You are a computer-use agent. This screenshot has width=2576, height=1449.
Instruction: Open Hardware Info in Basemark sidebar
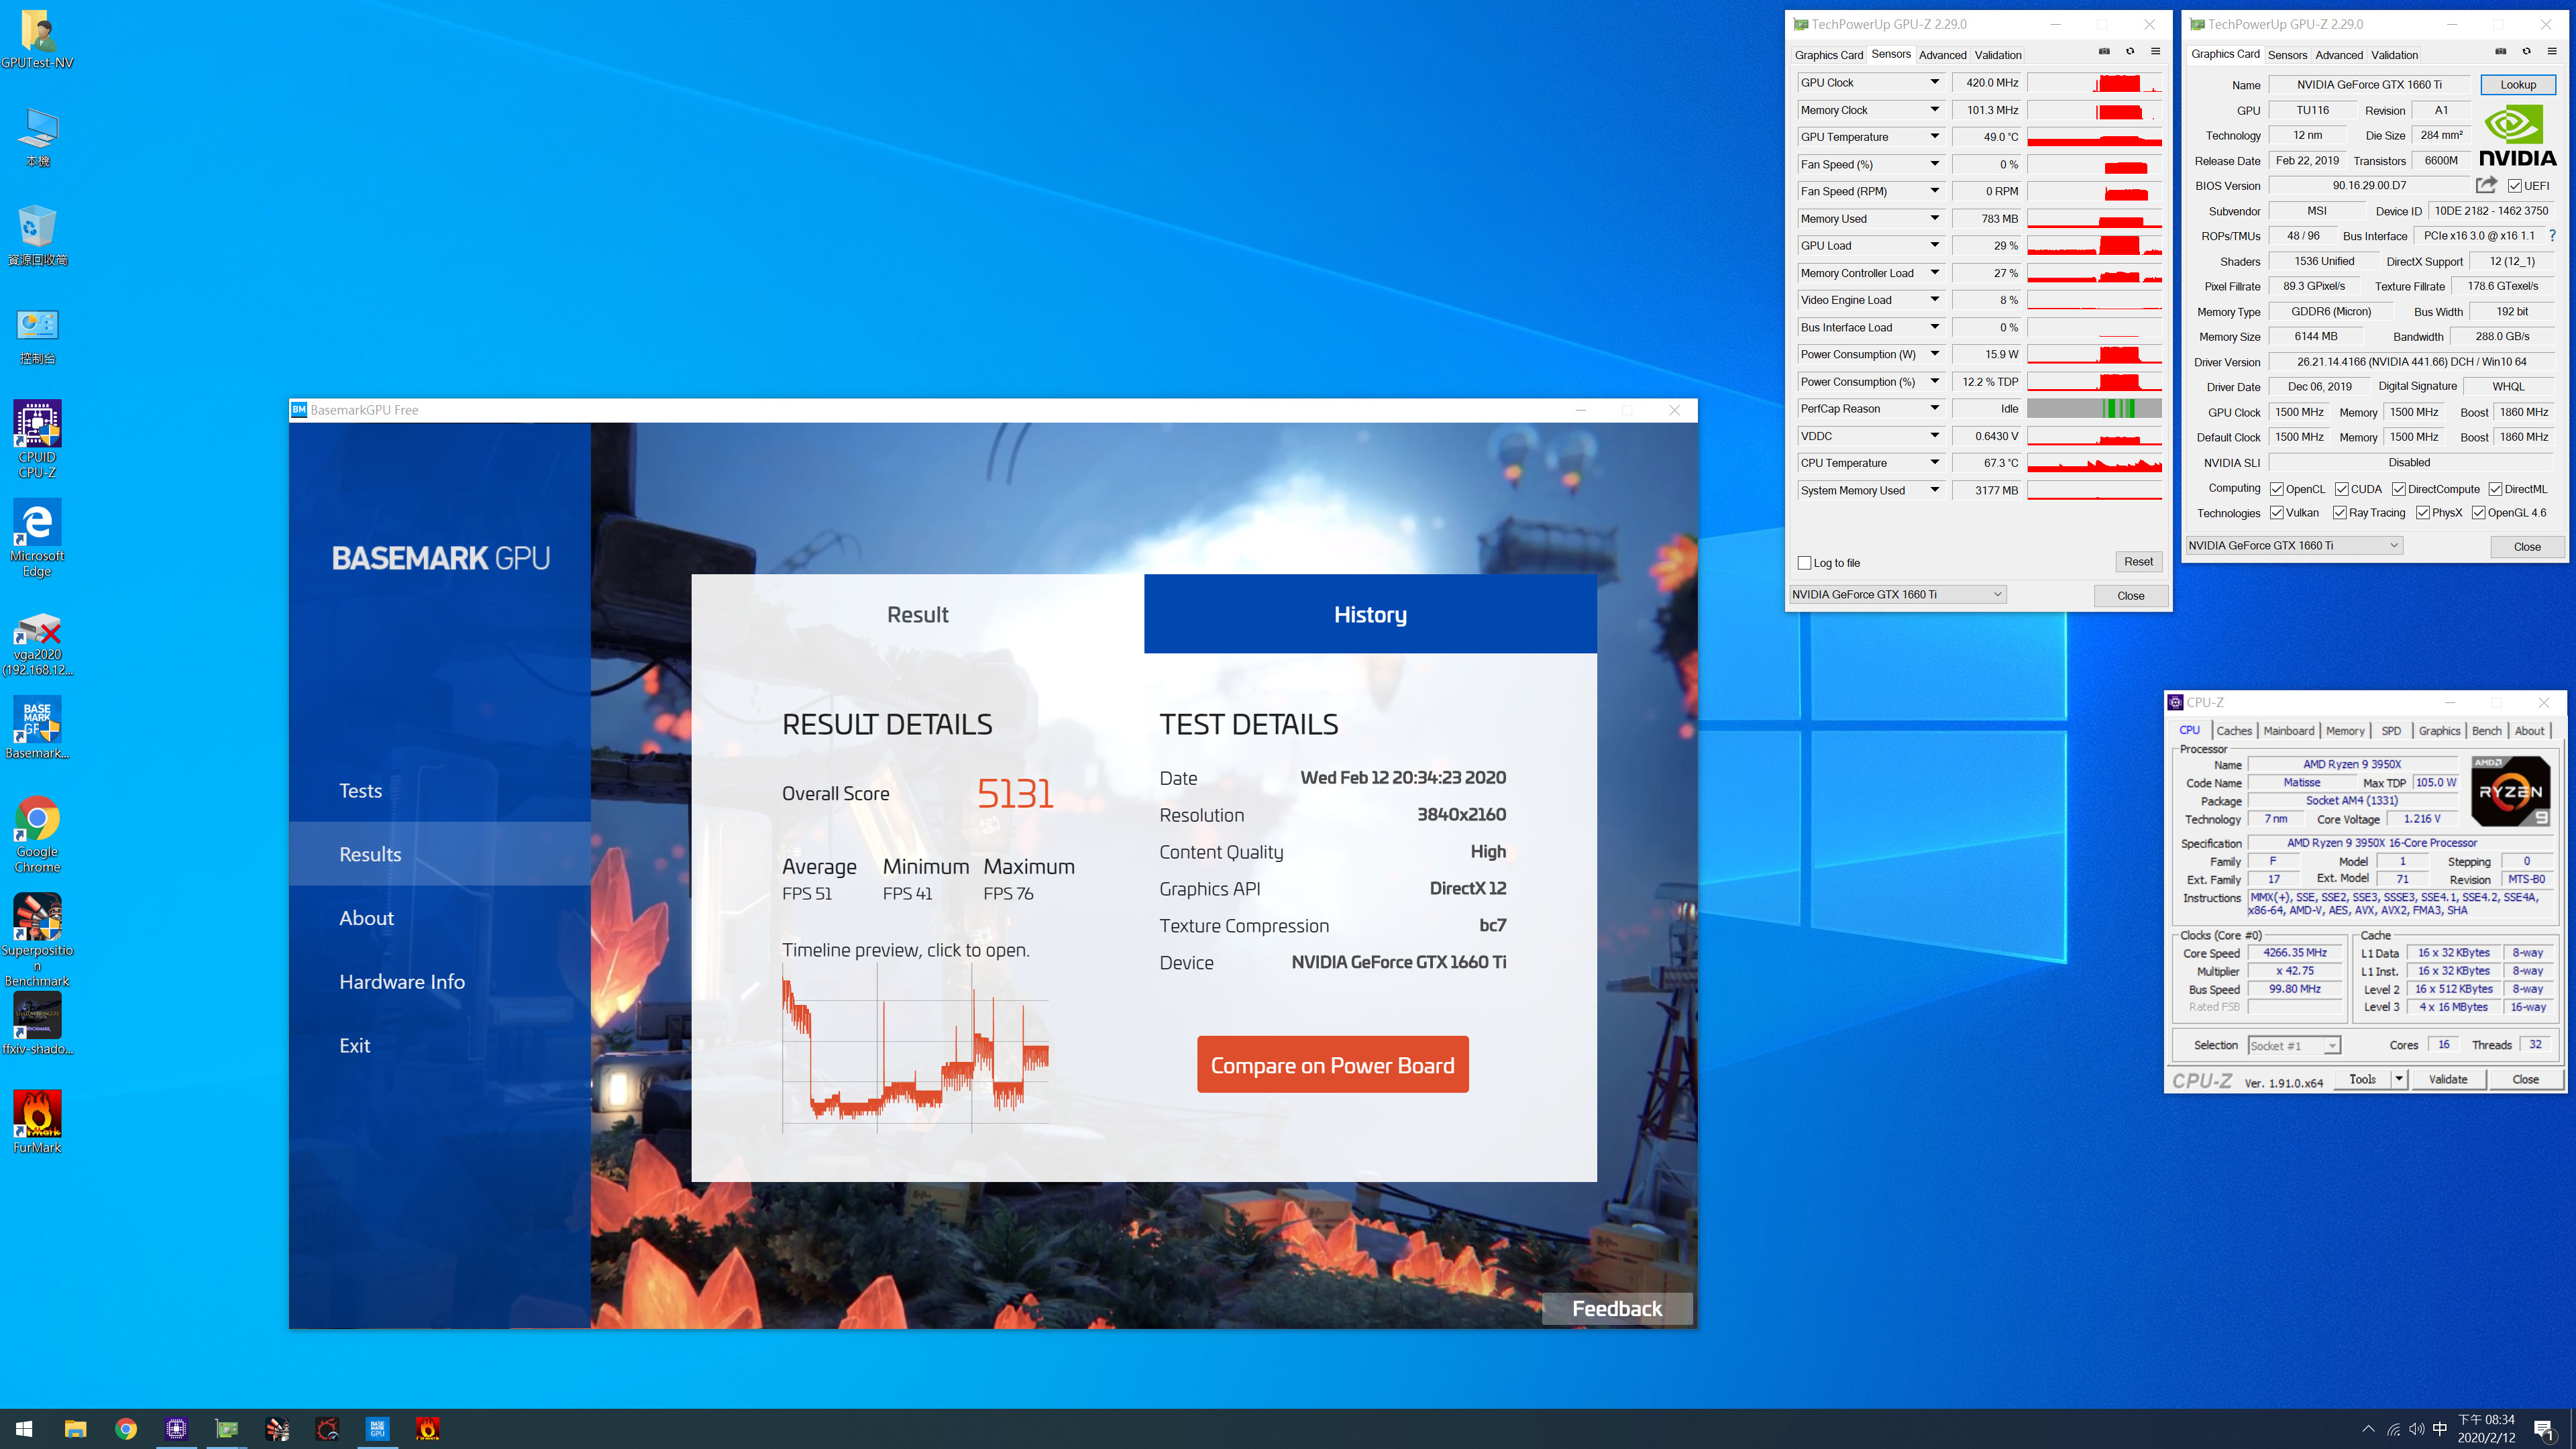402,981
